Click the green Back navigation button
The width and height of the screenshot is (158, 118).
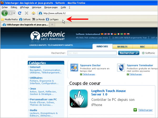tap(5, 13)
